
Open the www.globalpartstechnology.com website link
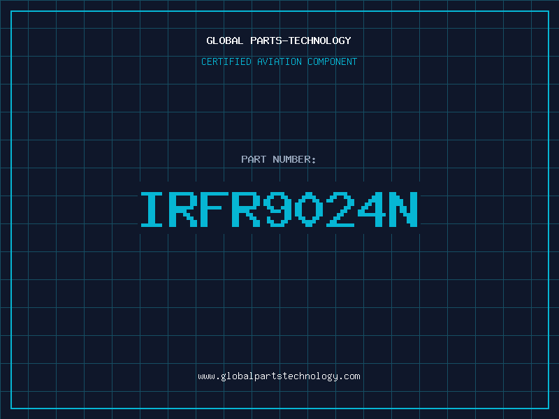point(279,376)
